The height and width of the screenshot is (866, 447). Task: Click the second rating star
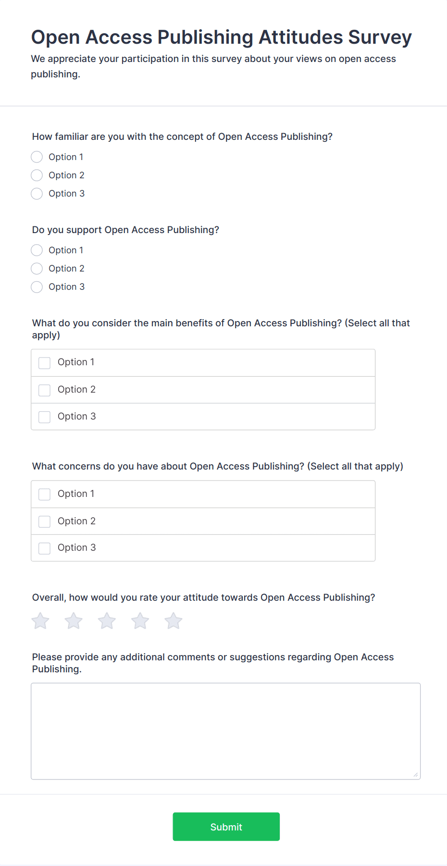74,621
